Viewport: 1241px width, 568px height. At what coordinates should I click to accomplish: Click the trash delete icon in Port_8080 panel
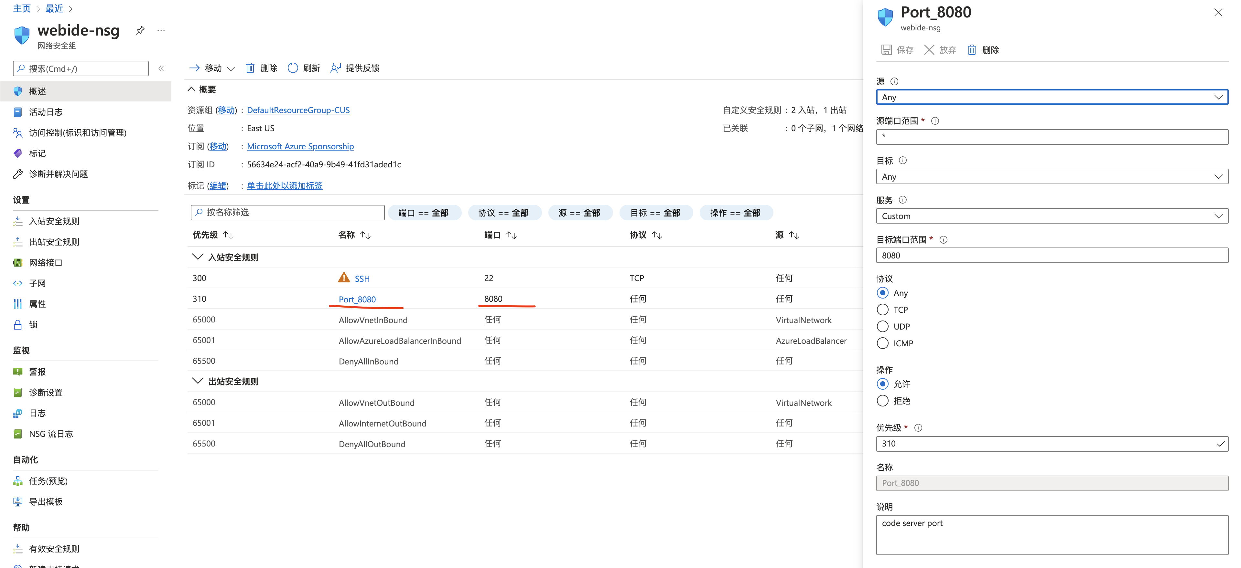(x=972, y=49)
